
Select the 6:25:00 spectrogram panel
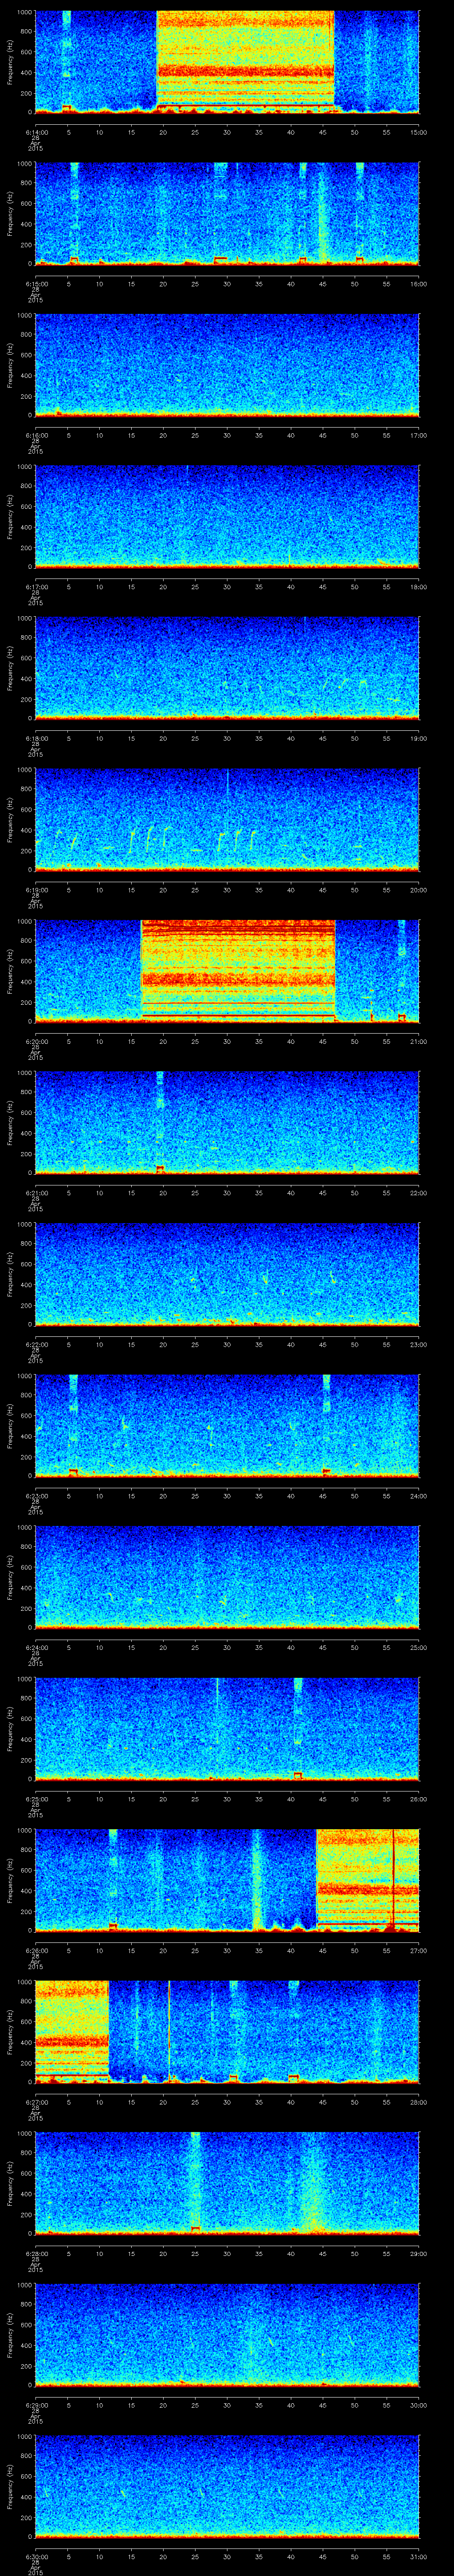coord(227,1728)
